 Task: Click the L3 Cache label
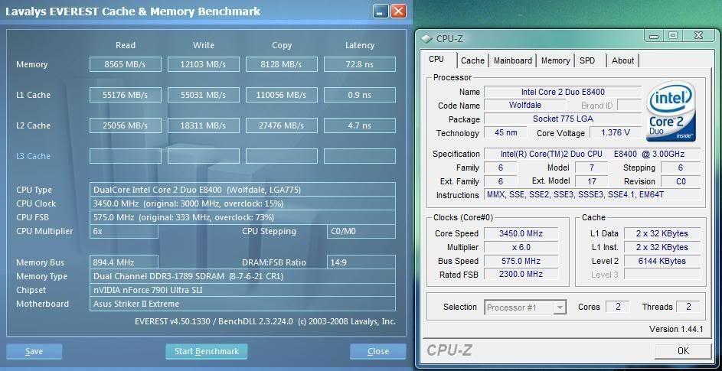pyautogui.click(x=33, y=156)
